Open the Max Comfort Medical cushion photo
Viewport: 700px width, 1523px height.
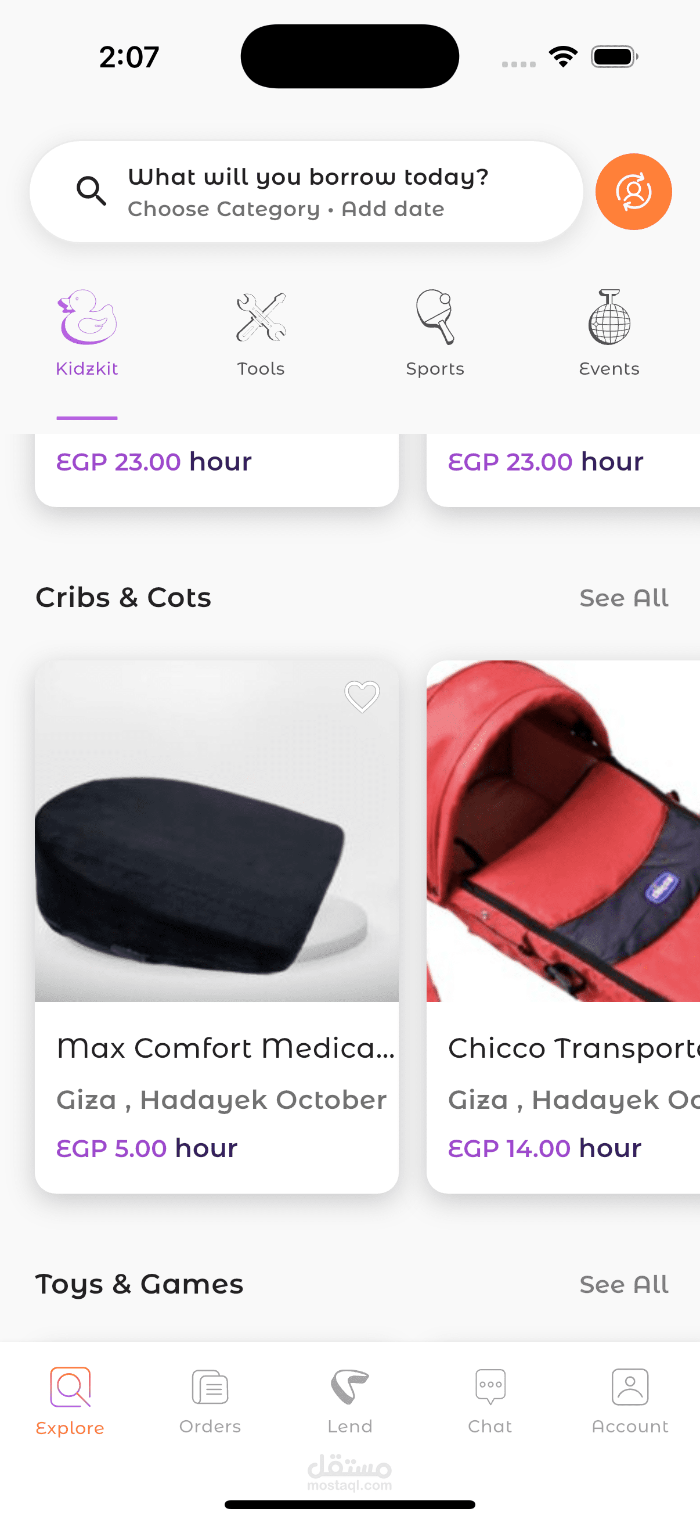[x=217, y=831]
